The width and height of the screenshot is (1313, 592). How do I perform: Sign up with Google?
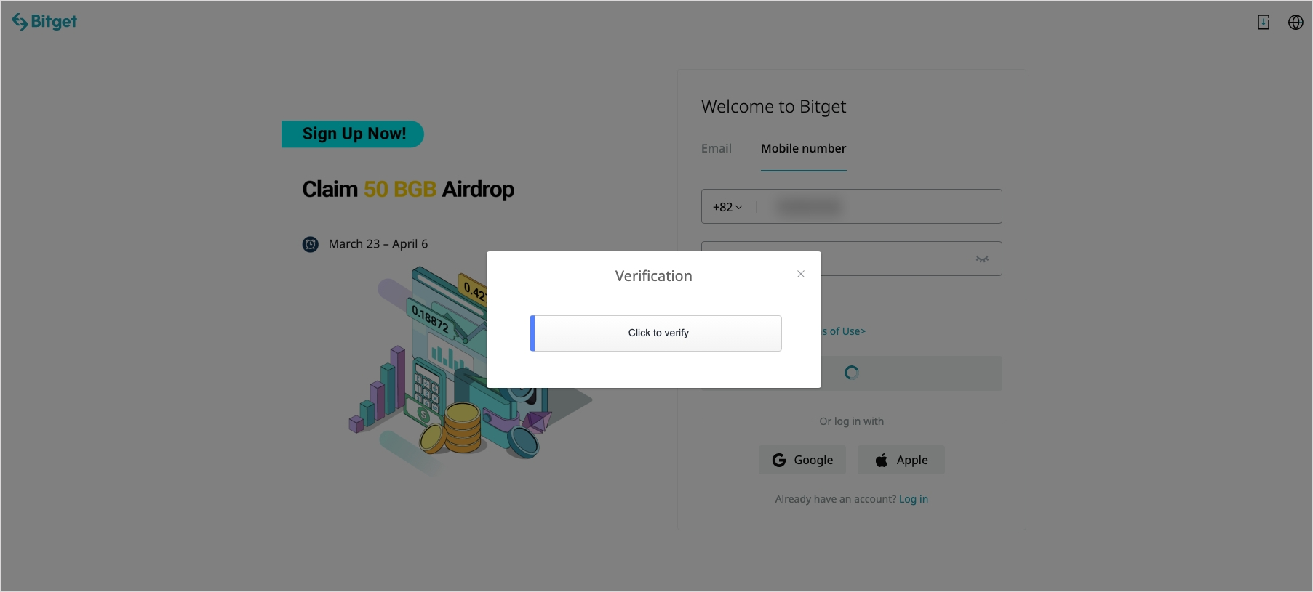tap(802, 460)
